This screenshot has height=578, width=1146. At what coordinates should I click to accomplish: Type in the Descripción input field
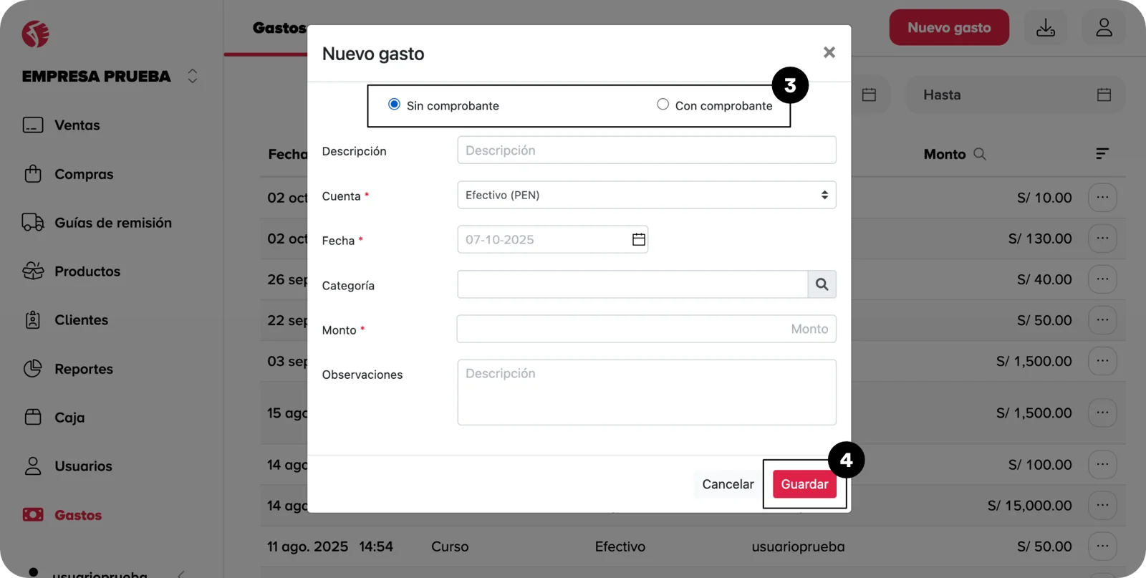click(646, 150)
